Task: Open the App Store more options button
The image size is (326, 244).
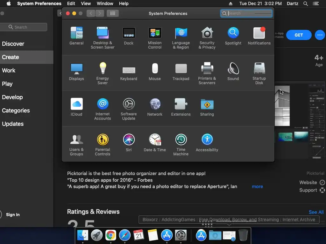Action: pos(320,35)
